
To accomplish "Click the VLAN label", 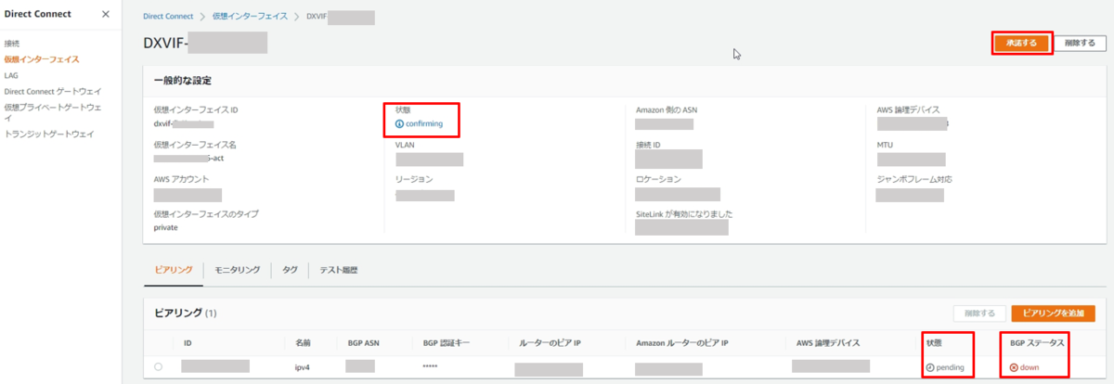I will 405,145.
